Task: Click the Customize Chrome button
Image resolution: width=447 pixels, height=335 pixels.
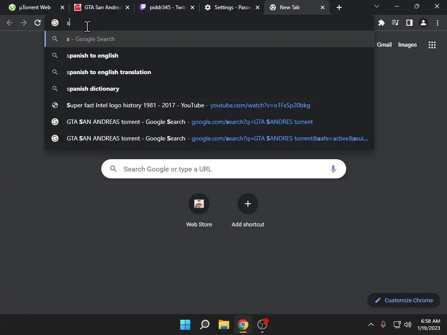Action: (x=404, y=300)
